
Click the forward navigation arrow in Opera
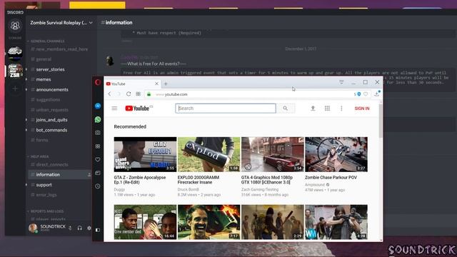[119, 94]
